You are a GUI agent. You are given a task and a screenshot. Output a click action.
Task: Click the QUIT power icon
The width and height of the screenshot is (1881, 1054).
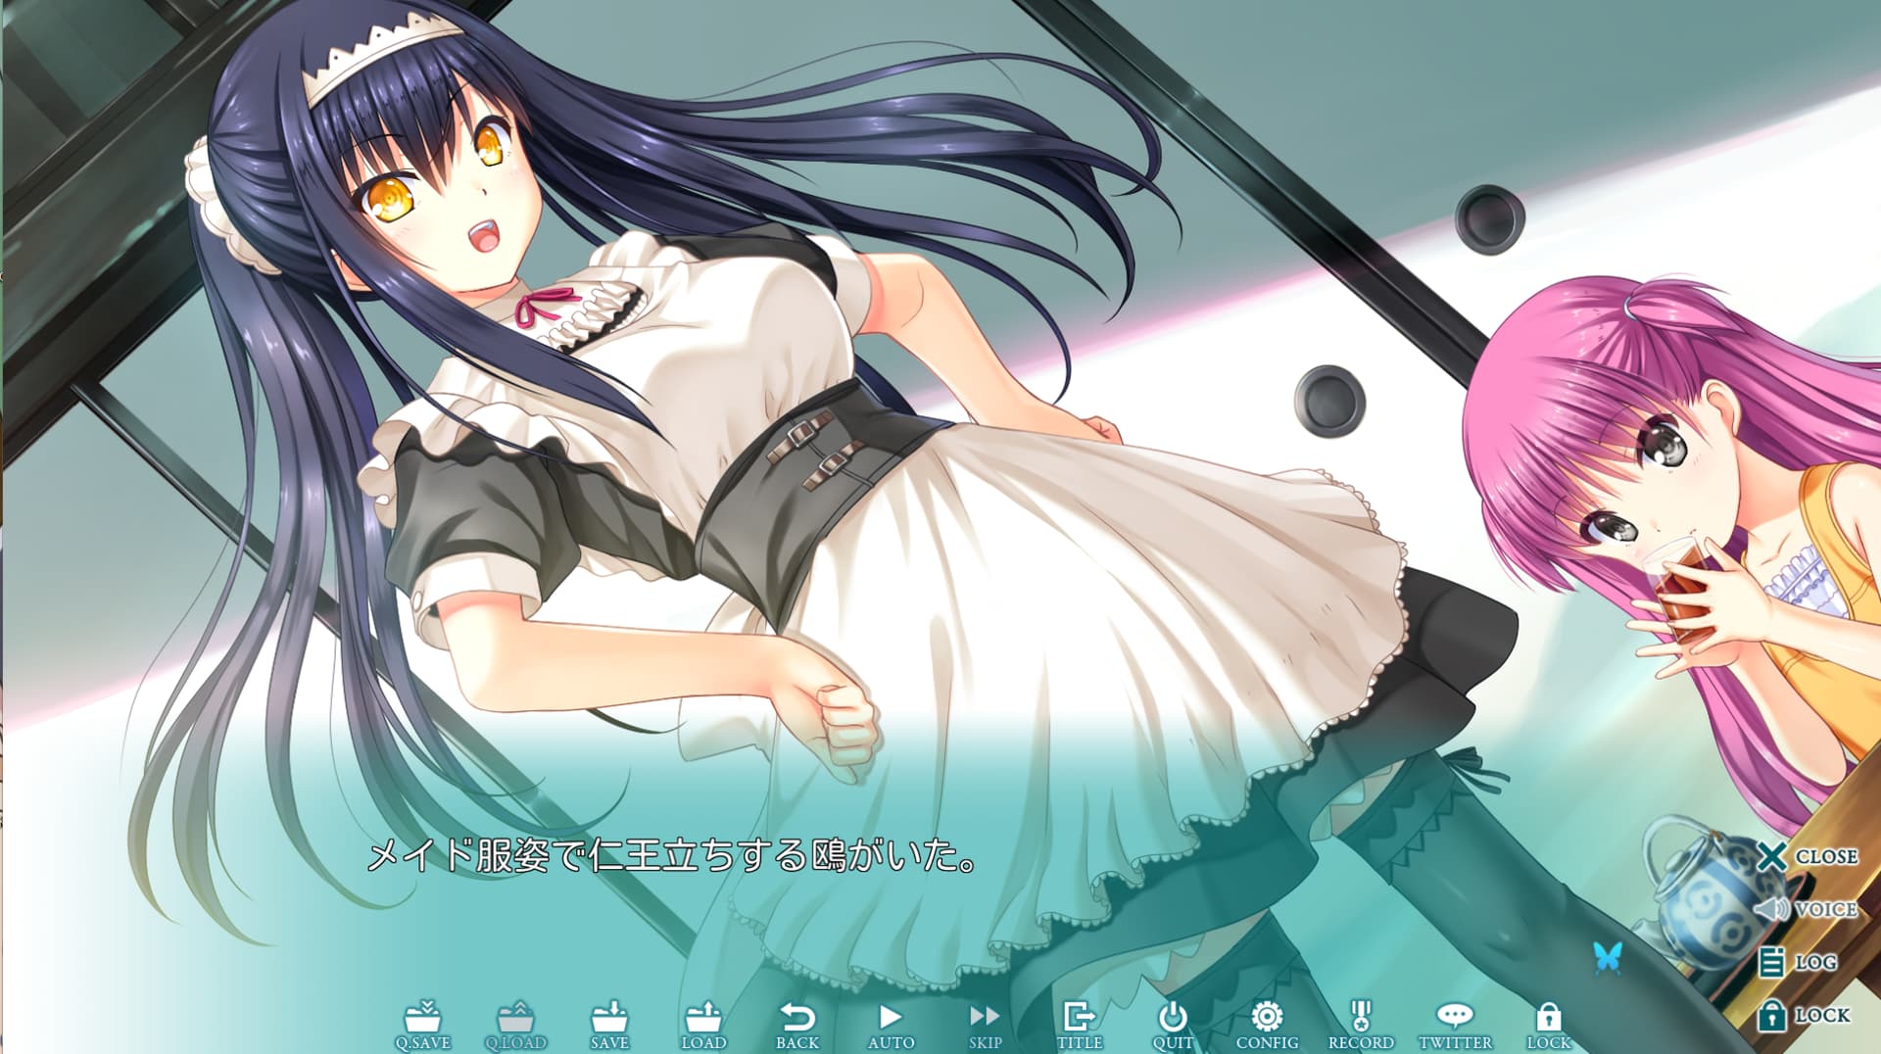point(1173,1027)
